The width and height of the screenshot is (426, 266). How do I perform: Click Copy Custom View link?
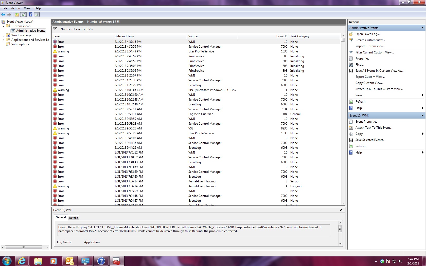click(369, 83)
